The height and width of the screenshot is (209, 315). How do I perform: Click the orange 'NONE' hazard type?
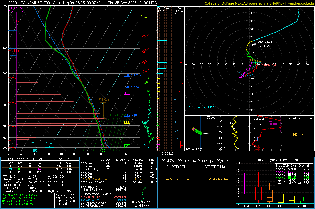point(298,135)
